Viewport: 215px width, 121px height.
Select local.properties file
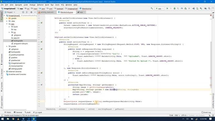click(17, 66)
